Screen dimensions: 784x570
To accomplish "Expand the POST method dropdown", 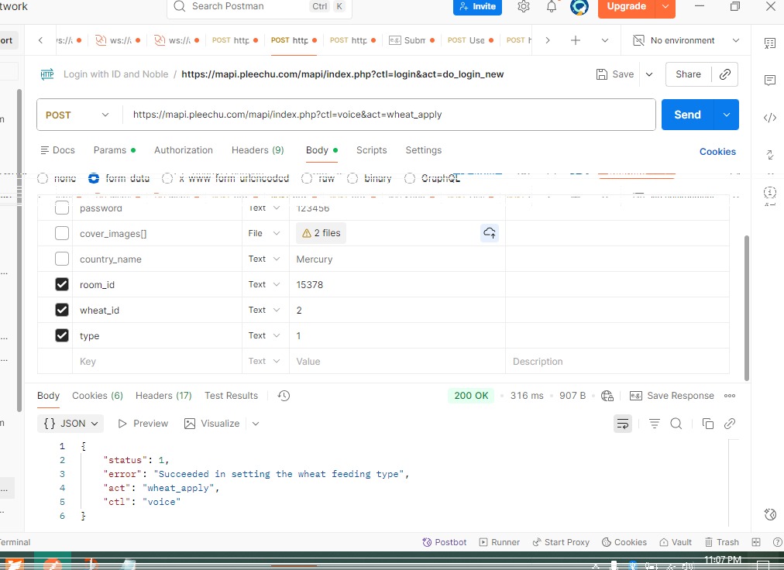I will (x=77, y=115).
